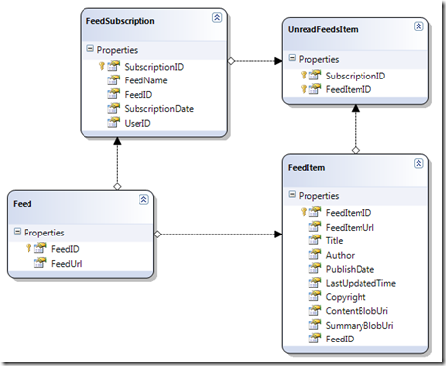446x366 pixels.
Task: Select FeedItemID text in UnreadFeedsItem
Action: [349, 89]
